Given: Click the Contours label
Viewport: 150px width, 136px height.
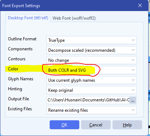Looking at the screenshot, I should coord(17,59).
